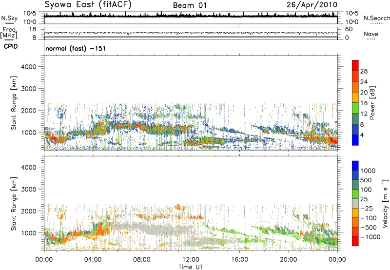390x270 pixels.
Task: Click the bright blue top segment of Velocity colorbar
Action: coord(355,166)
